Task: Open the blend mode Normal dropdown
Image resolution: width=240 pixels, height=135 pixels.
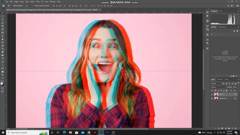Action: coord(218,87)
